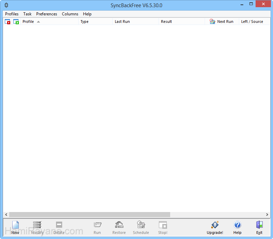Maximize the SyncBackFree window
The width and height of the screenshot is (273, 239).
click(x=251, y=4)
